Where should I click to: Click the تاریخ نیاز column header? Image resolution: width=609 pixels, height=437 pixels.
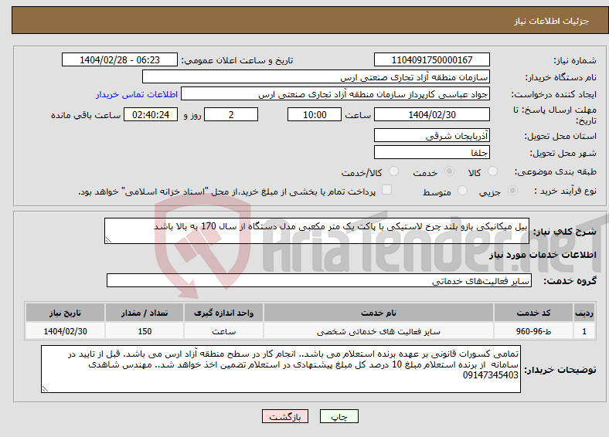pos(65,313)
